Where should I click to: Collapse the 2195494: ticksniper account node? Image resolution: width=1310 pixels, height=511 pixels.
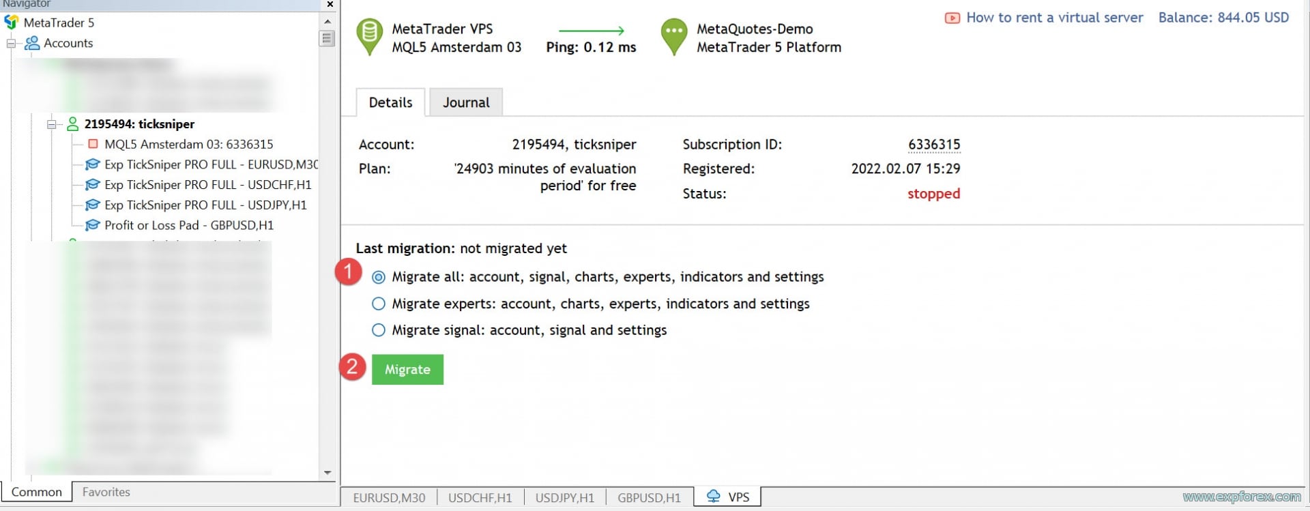point(51,124)
